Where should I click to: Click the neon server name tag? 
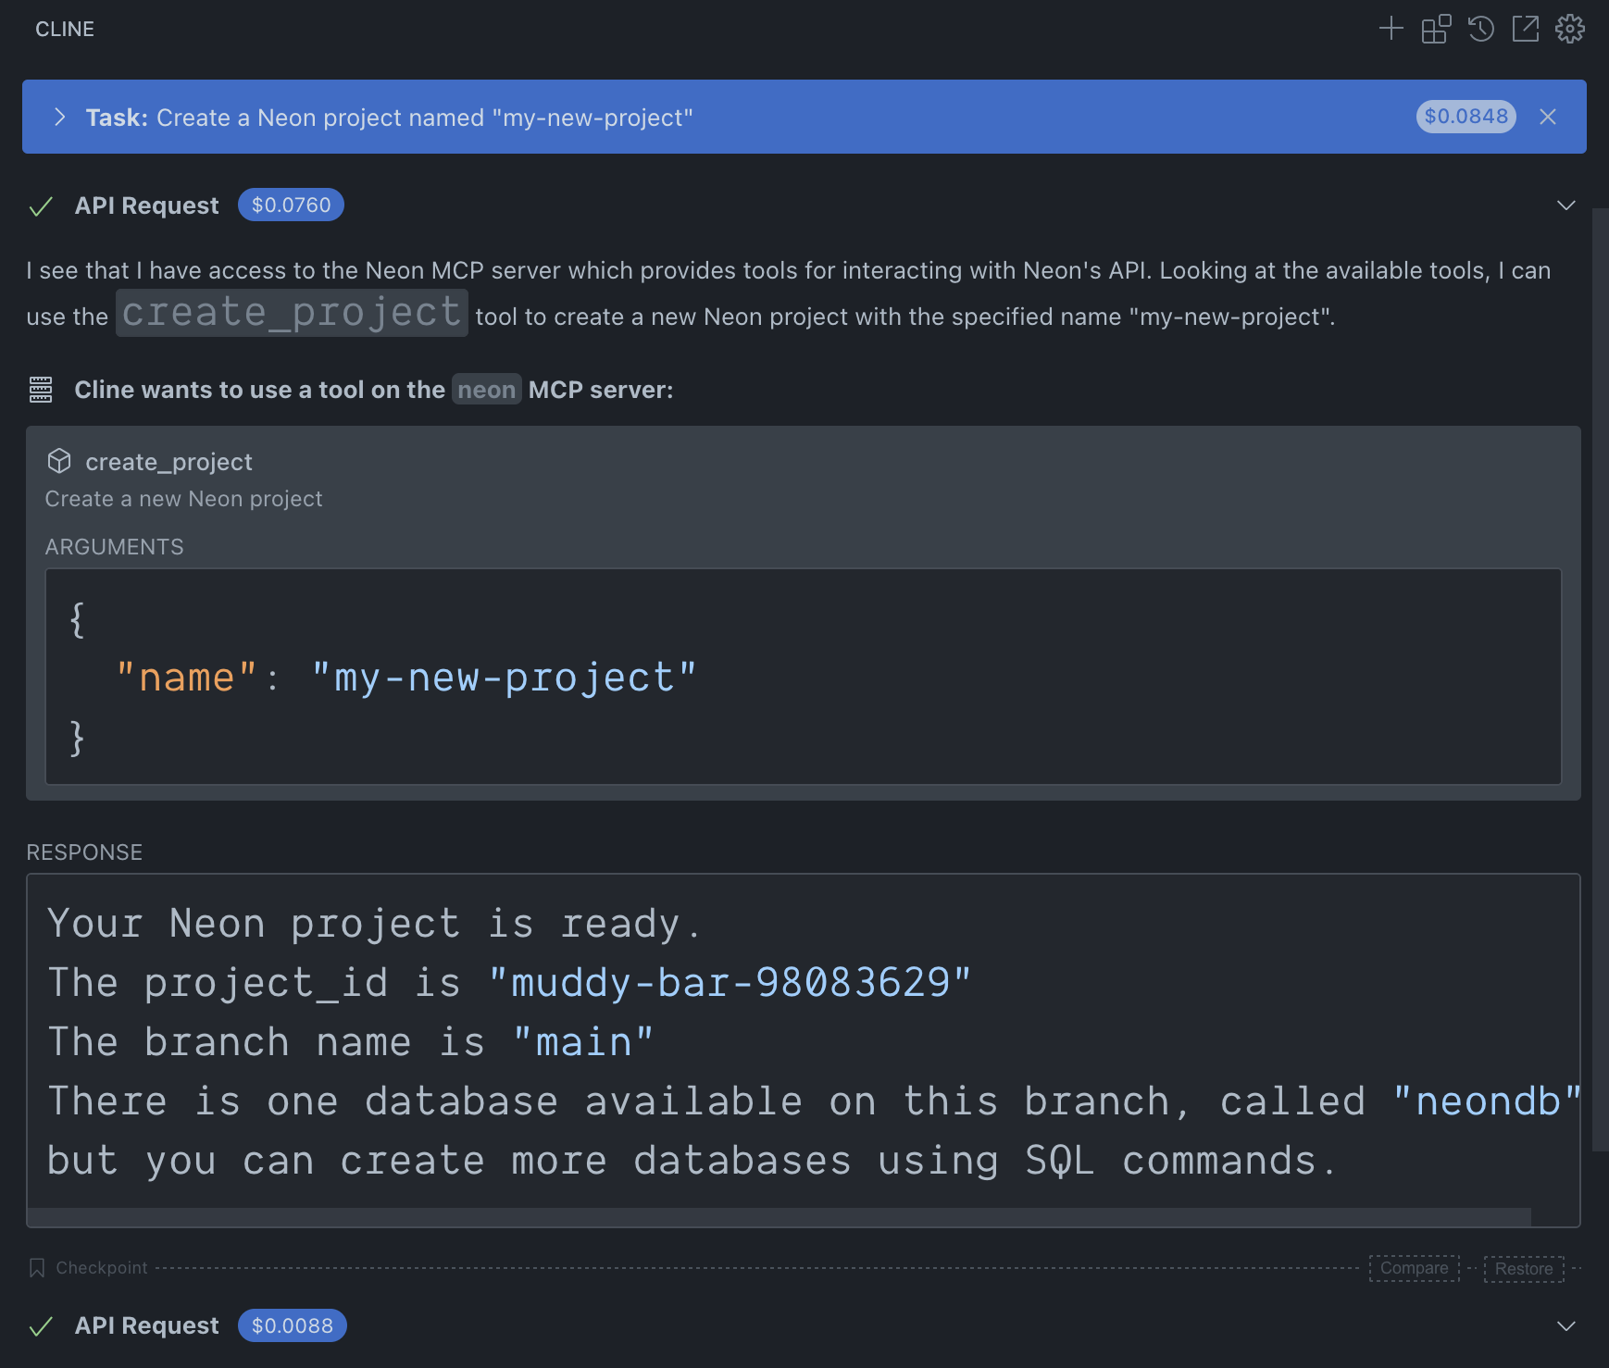(486, 390)
